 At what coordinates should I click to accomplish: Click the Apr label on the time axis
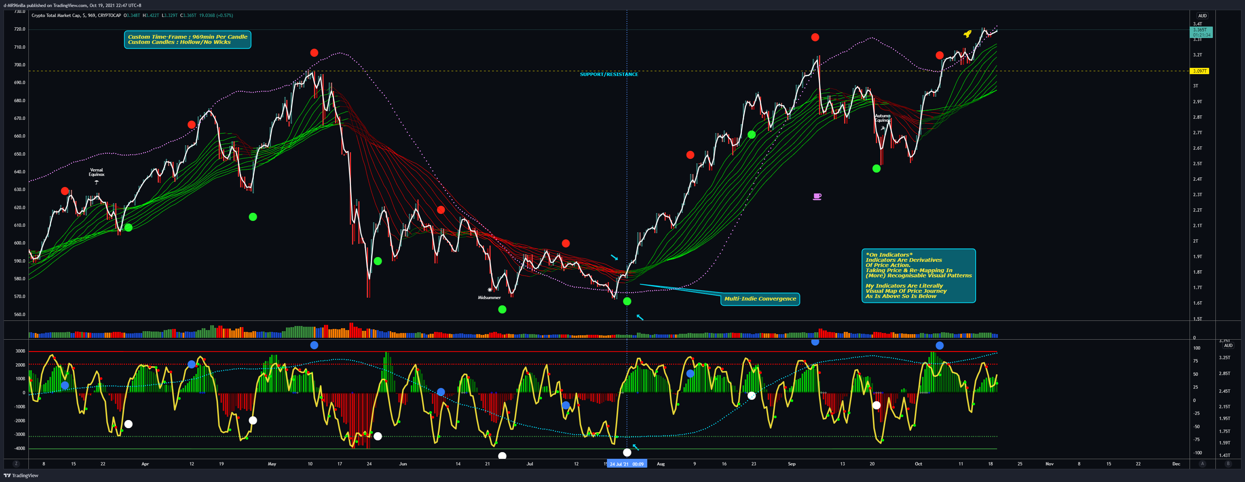pyautogui.click(x=145, y=464)
